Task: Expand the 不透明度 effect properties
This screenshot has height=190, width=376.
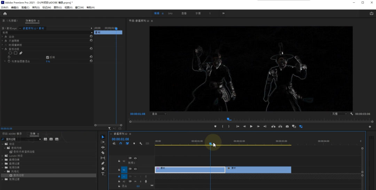Action: tap(2, 41)
